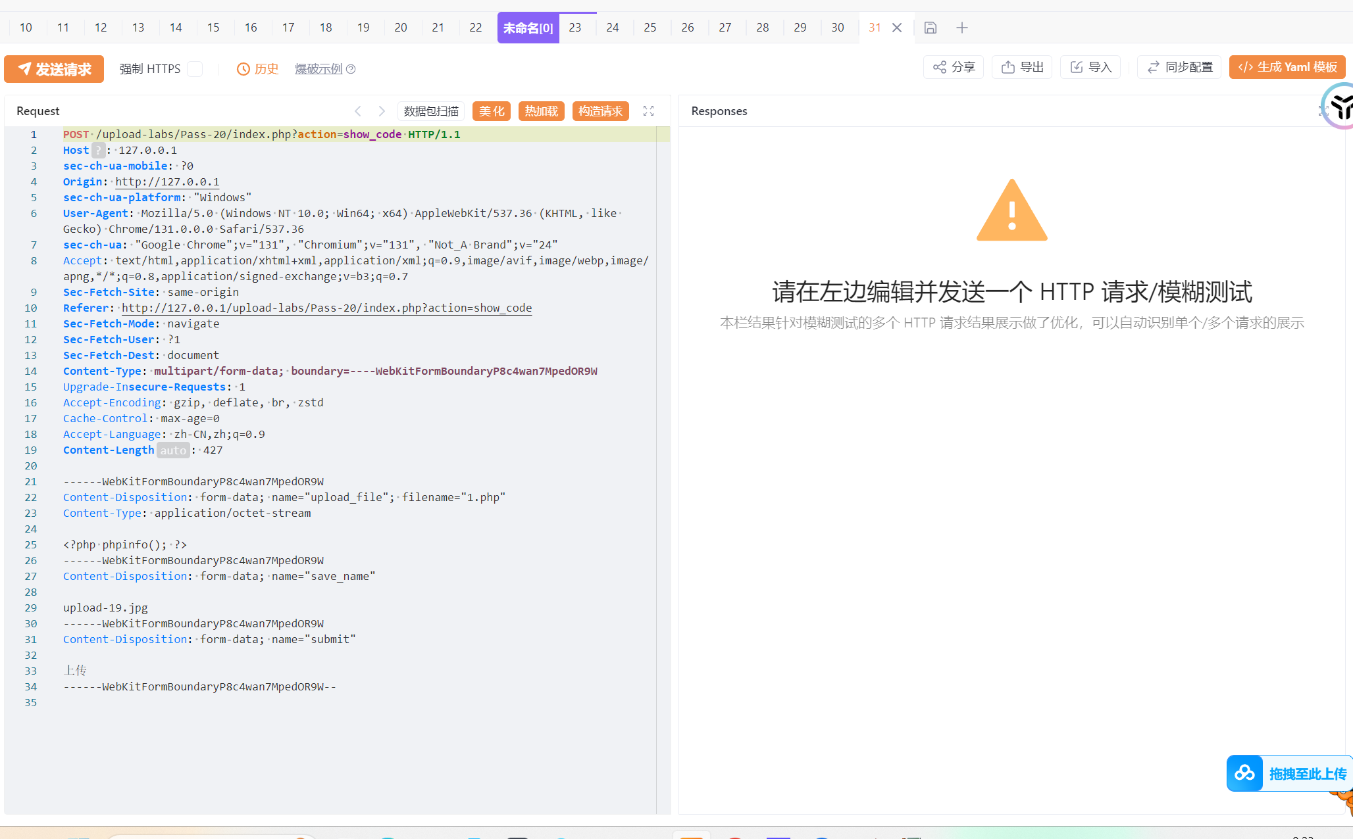Click the 美化 beautify button
The height and width of the screenshot is (839, 1353).
491,111
